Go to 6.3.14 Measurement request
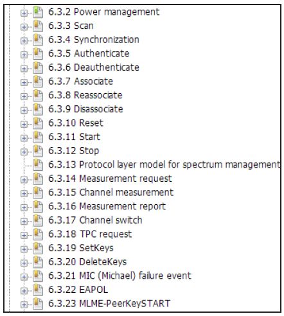This screenshot has width=284, height=316. (x=110, y=179)
